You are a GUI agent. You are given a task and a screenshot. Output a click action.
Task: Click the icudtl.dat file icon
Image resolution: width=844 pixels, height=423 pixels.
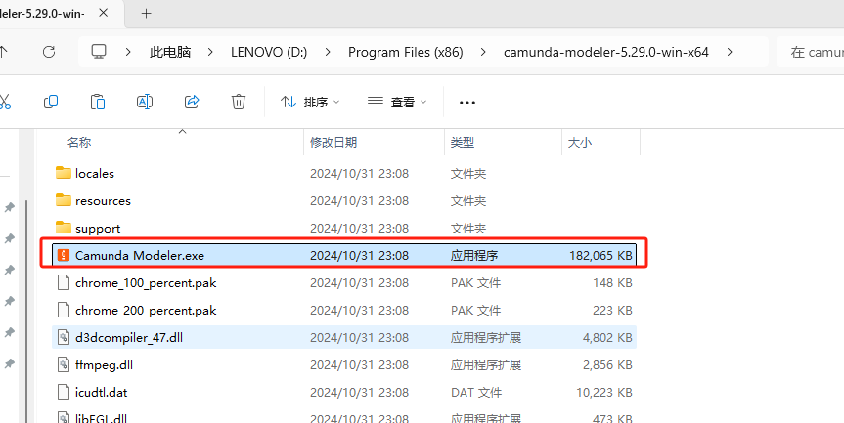click(x=64, y=393)
